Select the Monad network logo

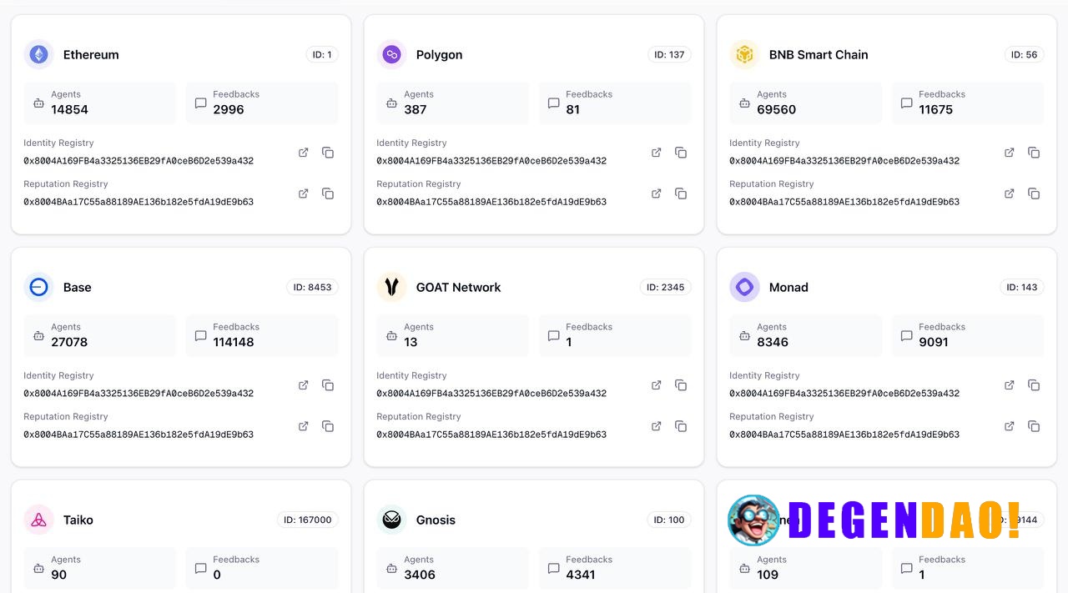point(744,287)
